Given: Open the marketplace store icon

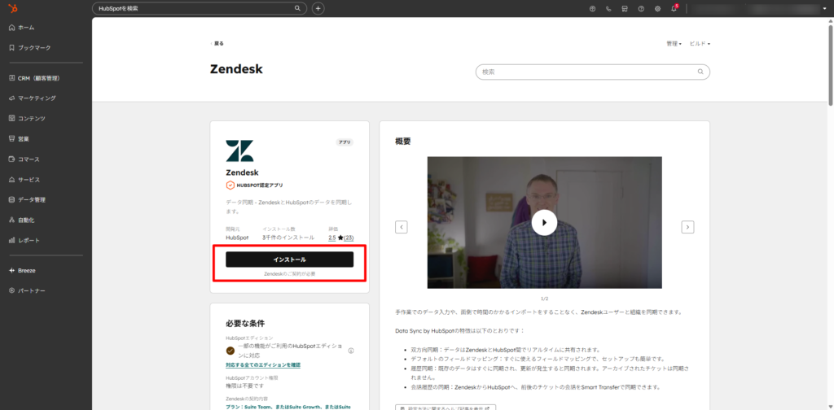Looking at the screenshot, I should coord(625,8).
